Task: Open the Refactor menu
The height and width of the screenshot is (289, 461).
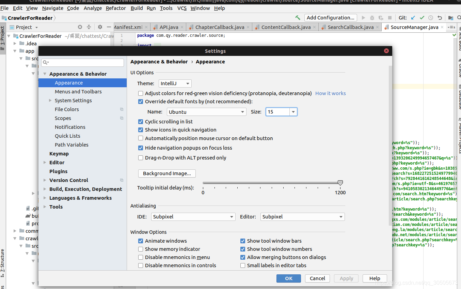Action: tap(116, 8)
